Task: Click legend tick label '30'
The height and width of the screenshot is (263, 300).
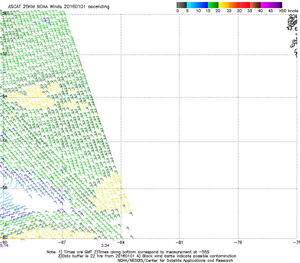Action: click(239, 11)
